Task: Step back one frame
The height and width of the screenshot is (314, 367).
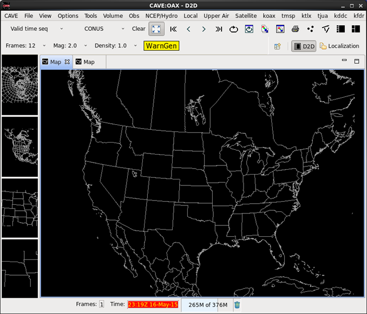Action: [x=188, y=29]
